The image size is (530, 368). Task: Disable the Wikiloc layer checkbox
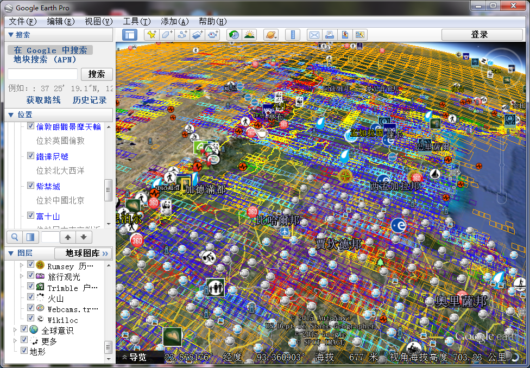point(31,318)
